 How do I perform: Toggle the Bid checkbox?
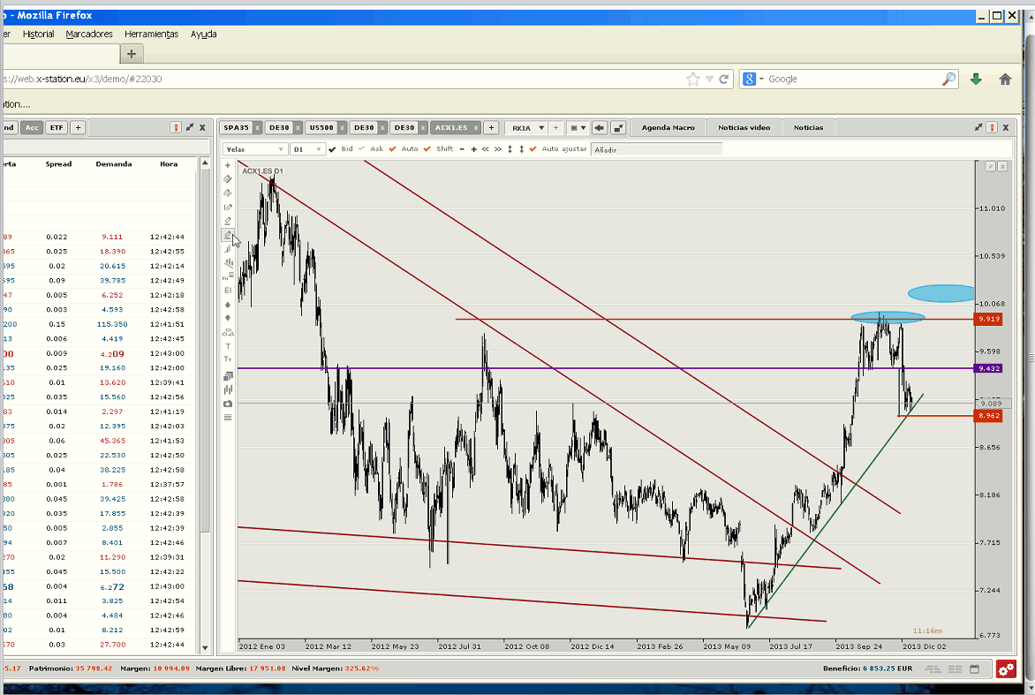coord(332,149)
